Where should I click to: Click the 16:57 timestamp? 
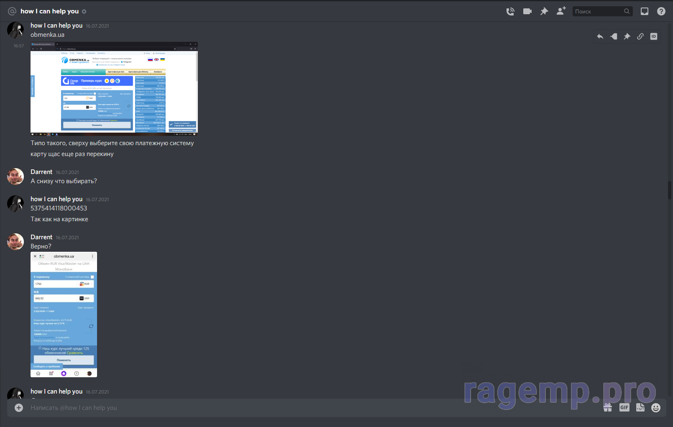coord(18,46)
